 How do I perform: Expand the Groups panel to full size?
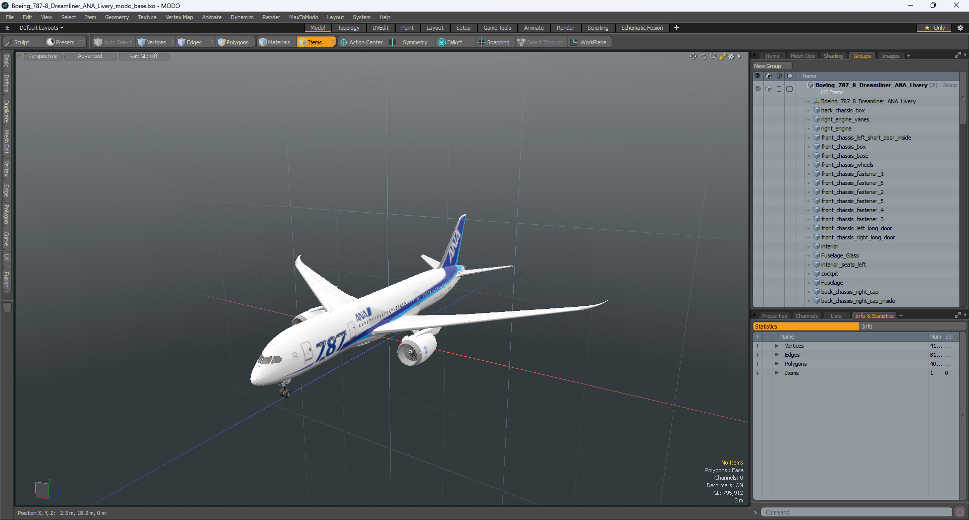[957, 55]
